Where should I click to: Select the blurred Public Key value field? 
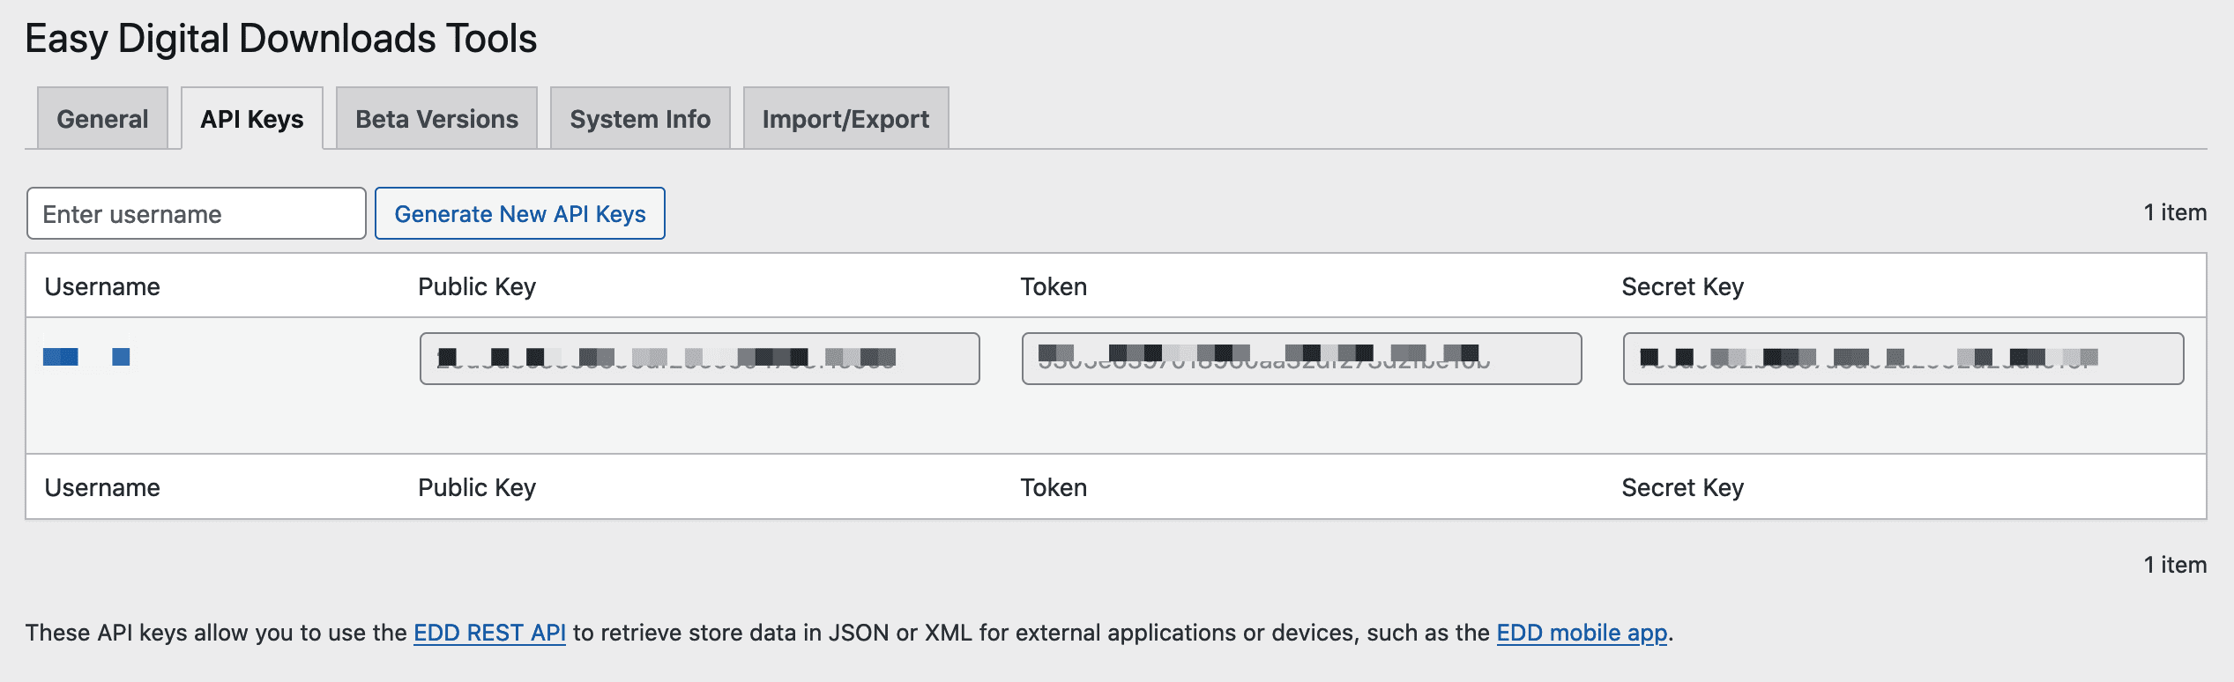click(699, 359)
